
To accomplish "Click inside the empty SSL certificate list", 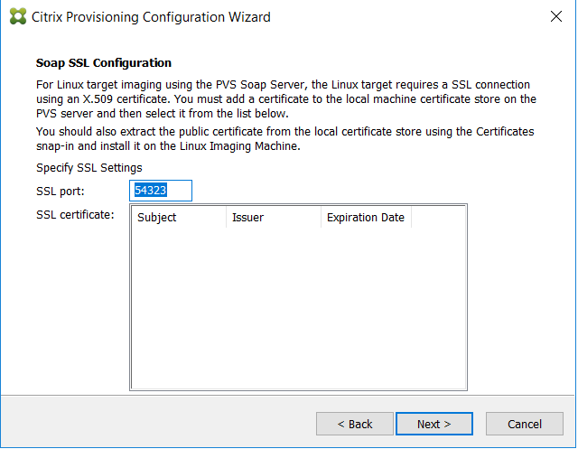I will point(299,308).
